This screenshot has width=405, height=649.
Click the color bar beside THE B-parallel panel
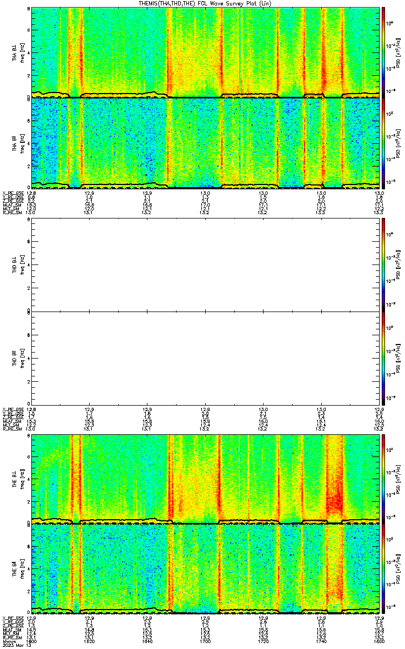click(383, 569)
